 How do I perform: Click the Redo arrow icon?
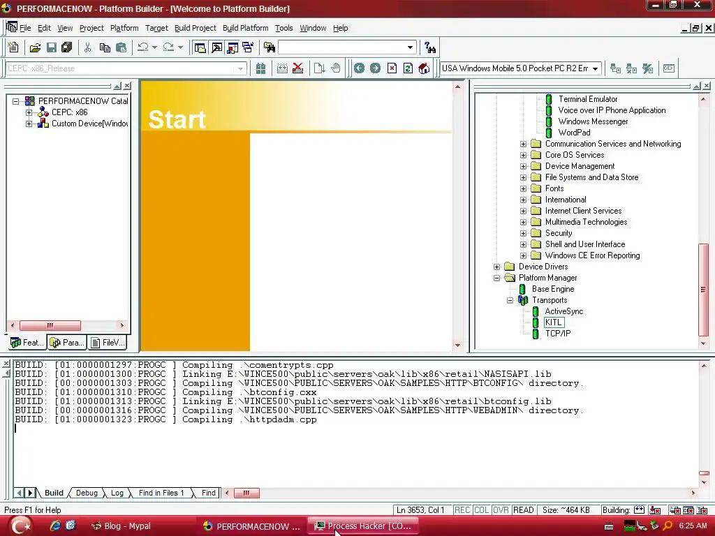(x=168, y=47)
